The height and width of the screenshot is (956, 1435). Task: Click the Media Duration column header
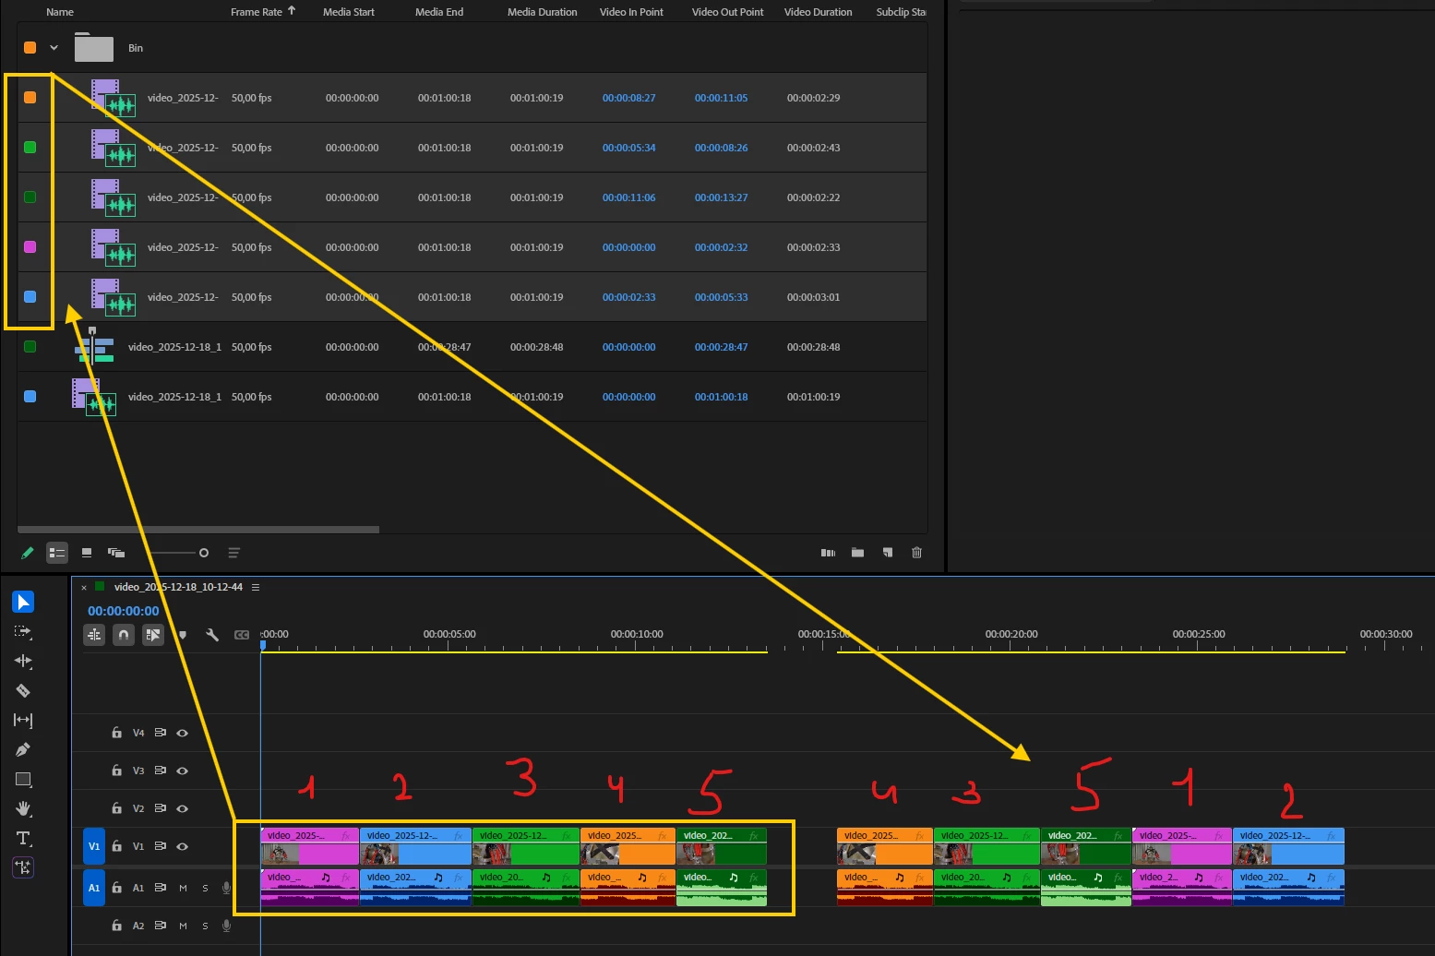click(543, 12)
